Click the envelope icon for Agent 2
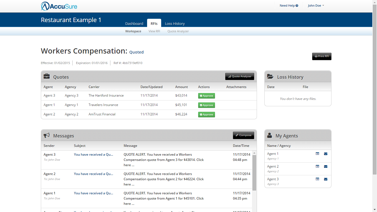Viewport: 377px width, 212px height. (x=326, y=166)
